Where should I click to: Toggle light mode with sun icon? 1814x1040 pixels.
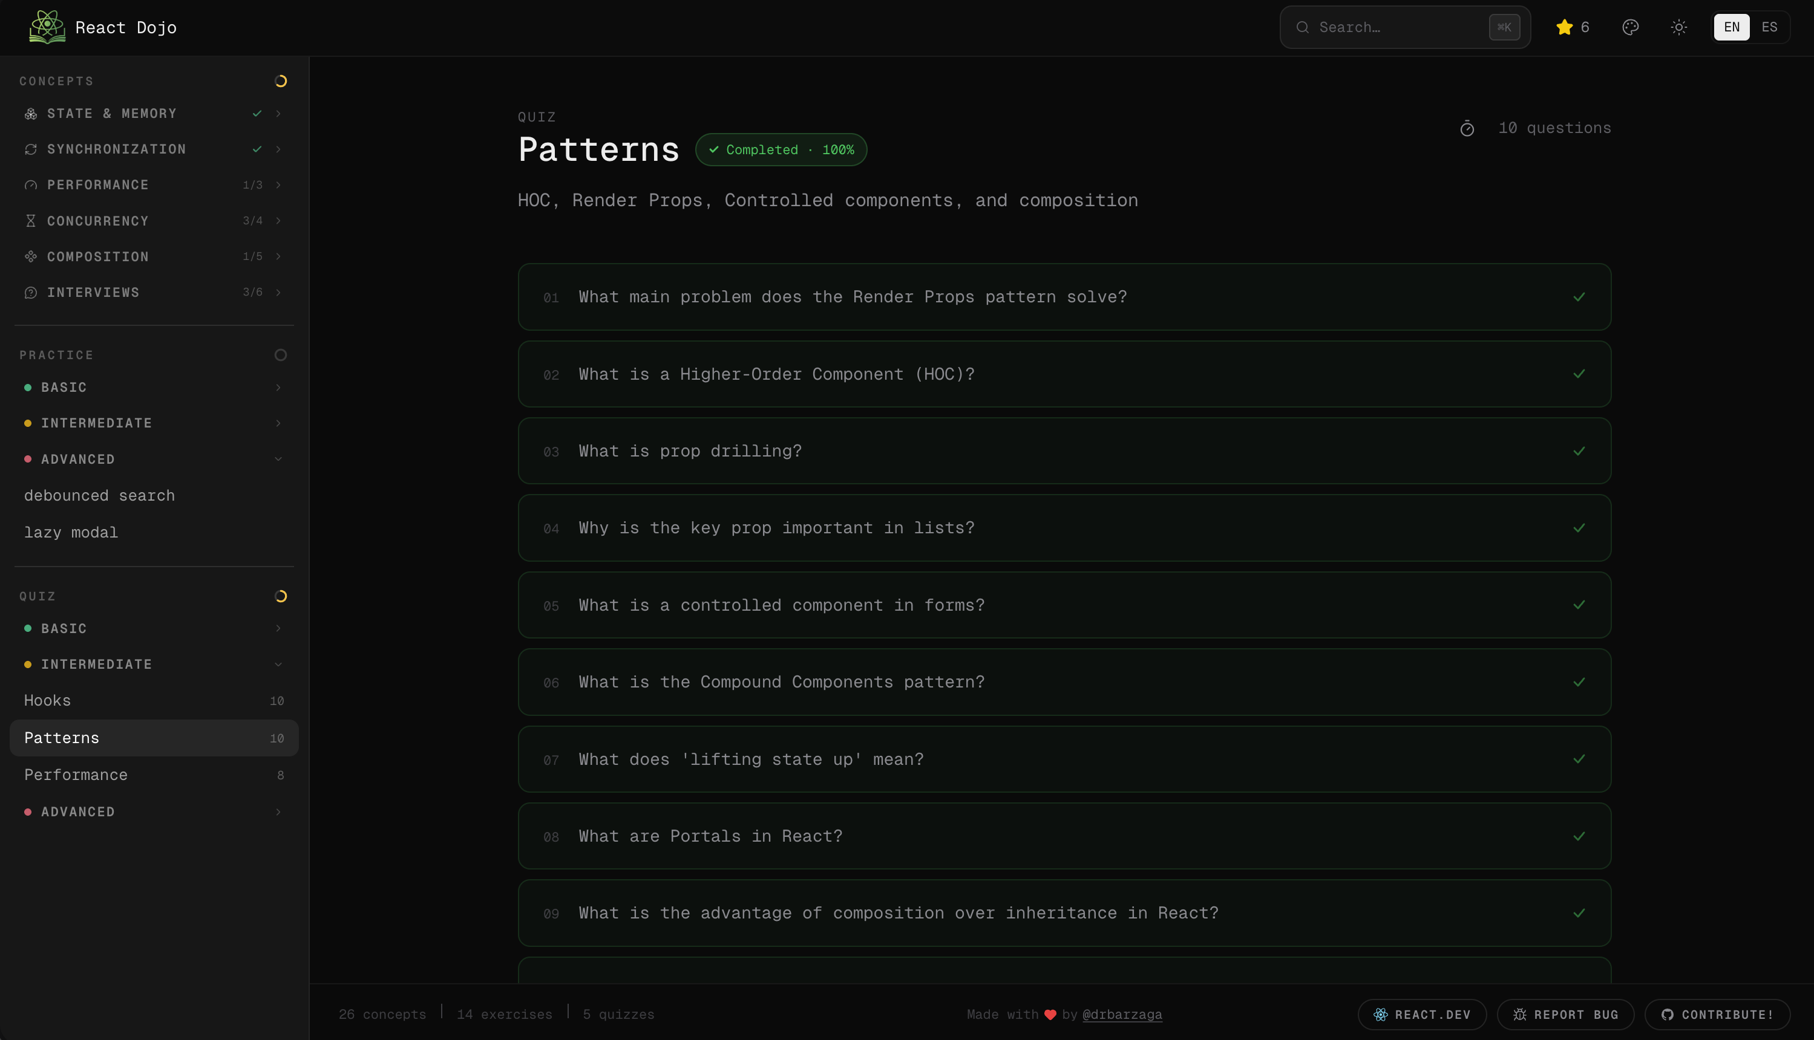(x=1679, y=27)
